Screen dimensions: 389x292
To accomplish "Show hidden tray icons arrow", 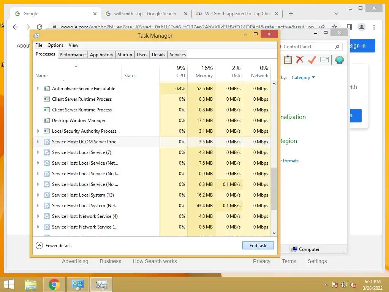I will tap(326, 285).
